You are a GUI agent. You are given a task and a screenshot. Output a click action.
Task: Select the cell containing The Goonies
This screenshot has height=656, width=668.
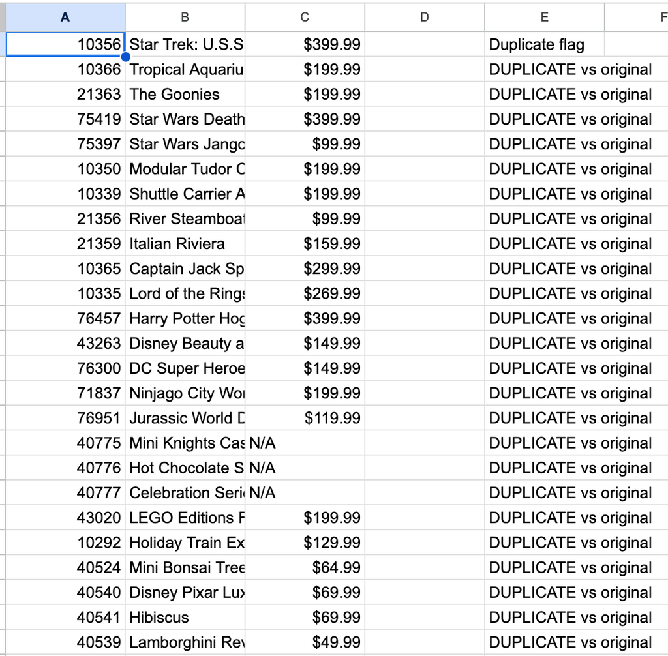click(185, 94)
